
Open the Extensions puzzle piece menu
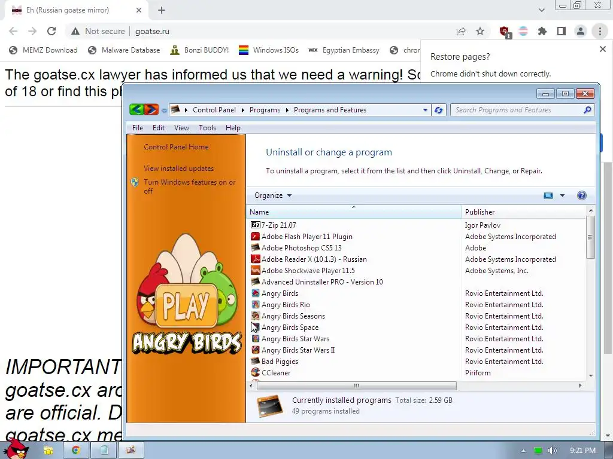click(542, 31)
